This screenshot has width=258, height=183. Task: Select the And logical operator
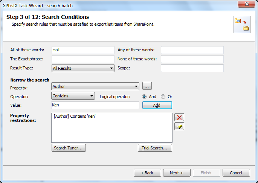click(144, 97)
